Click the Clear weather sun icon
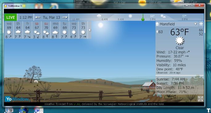Viewport: 211px width, 113px height. [x=180, y=41]
